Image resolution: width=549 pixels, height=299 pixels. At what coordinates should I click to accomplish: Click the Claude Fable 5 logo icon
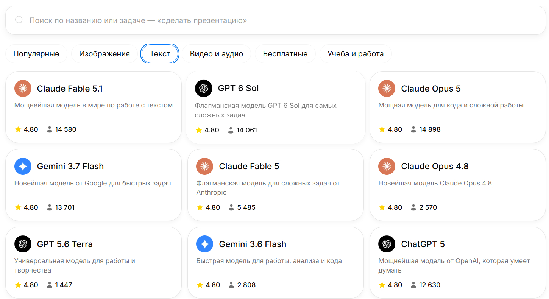[x=204, y=166]
